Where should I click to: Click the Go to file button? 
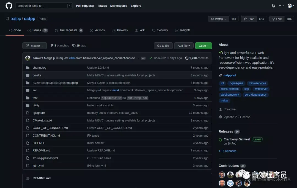(x=163, y=46)
